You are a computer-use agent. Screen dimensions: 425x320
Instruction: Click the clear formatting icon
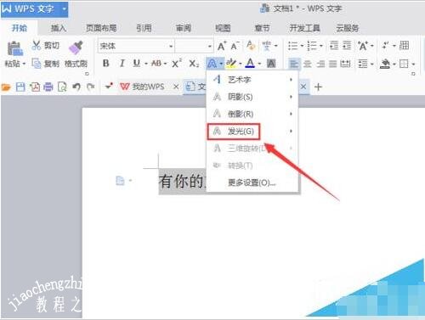click(x=251, y=46)
